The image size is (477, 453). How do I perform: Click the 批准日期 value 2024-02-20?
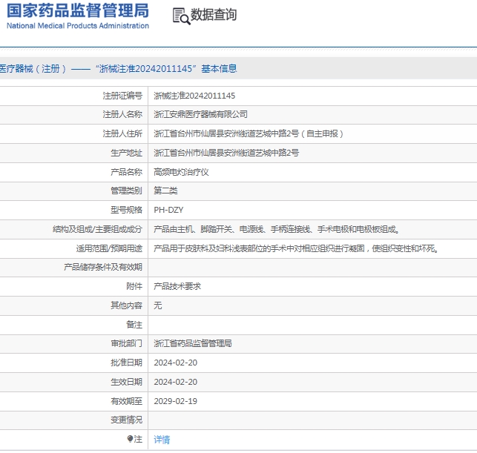point(176,363)
